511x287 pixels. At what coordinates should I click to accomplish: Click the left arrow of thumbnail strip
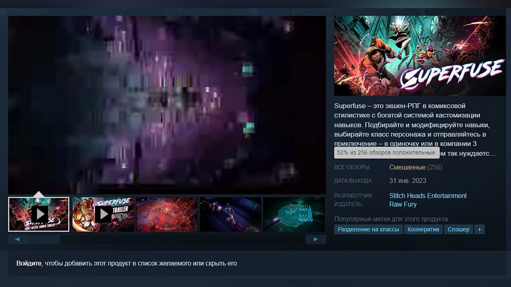point(18,240)
